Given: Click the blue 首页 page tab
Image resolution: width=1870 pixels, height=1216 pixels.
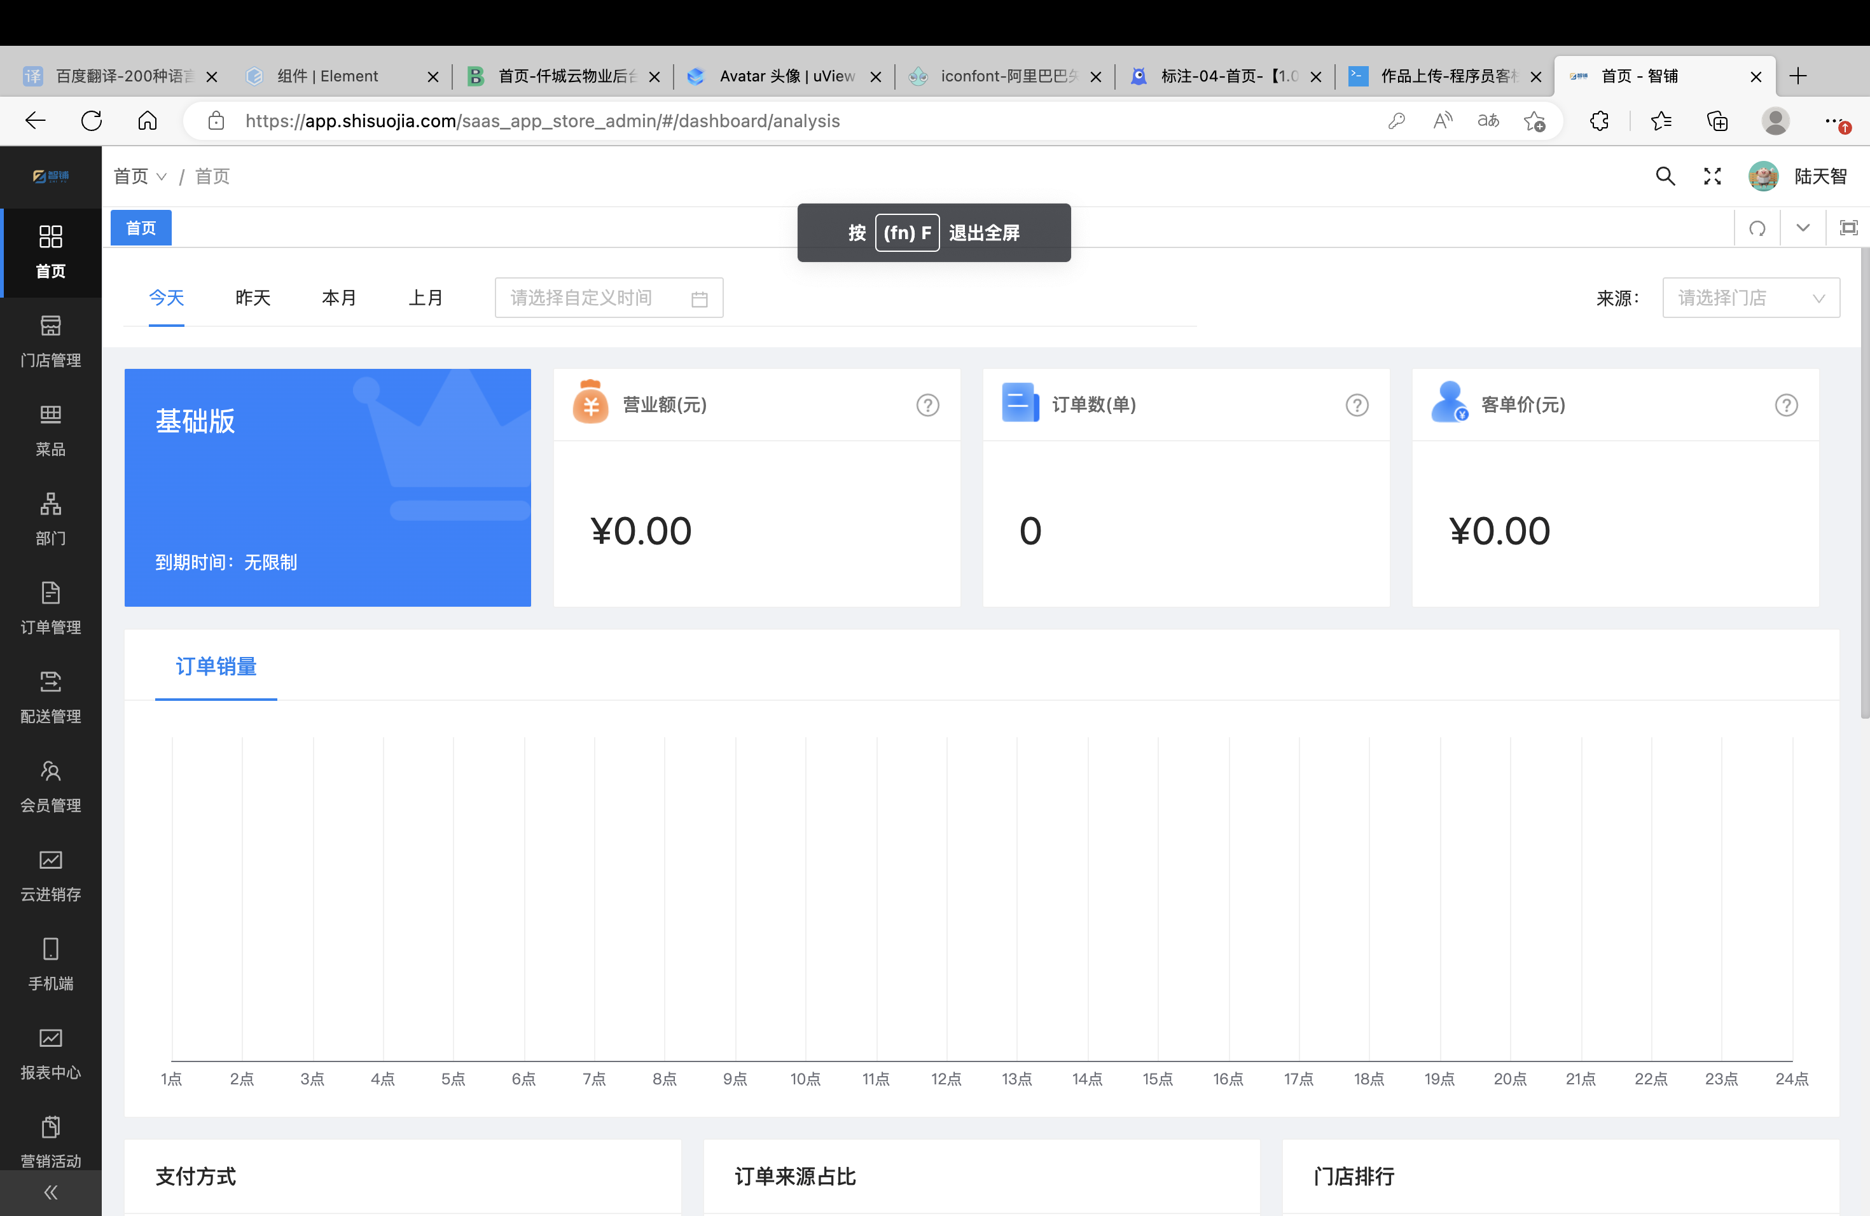Looking at the screenshot, I should point(141,228).
